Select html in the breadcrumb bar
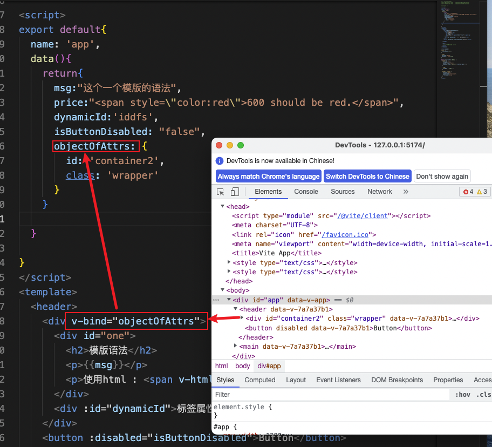Viewport: 492px width, 447px height. [222, 366]
